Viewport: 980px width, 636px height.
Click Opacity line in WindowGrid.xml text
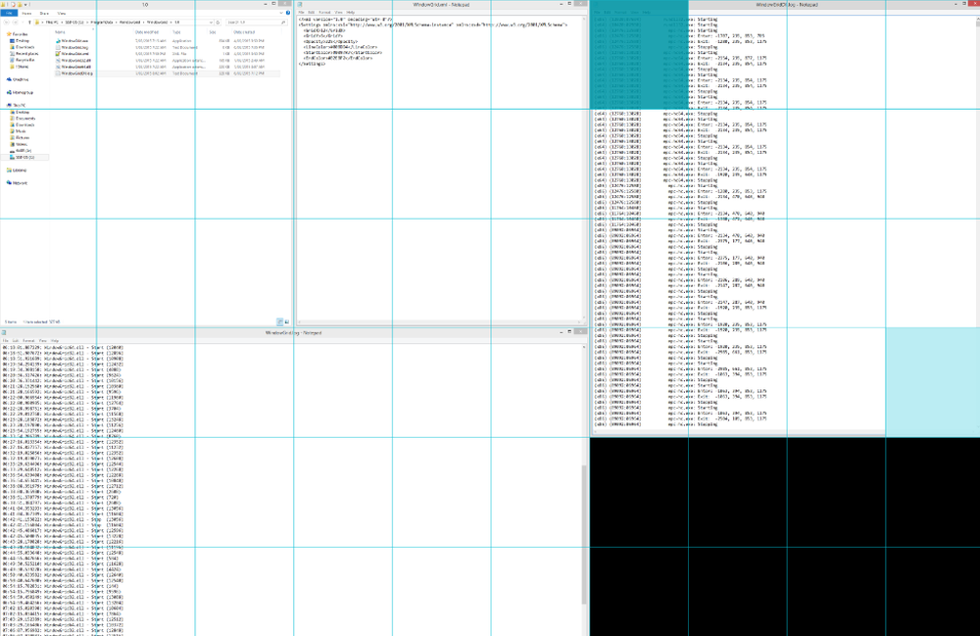pyautogui.click(x=330, y=41)
